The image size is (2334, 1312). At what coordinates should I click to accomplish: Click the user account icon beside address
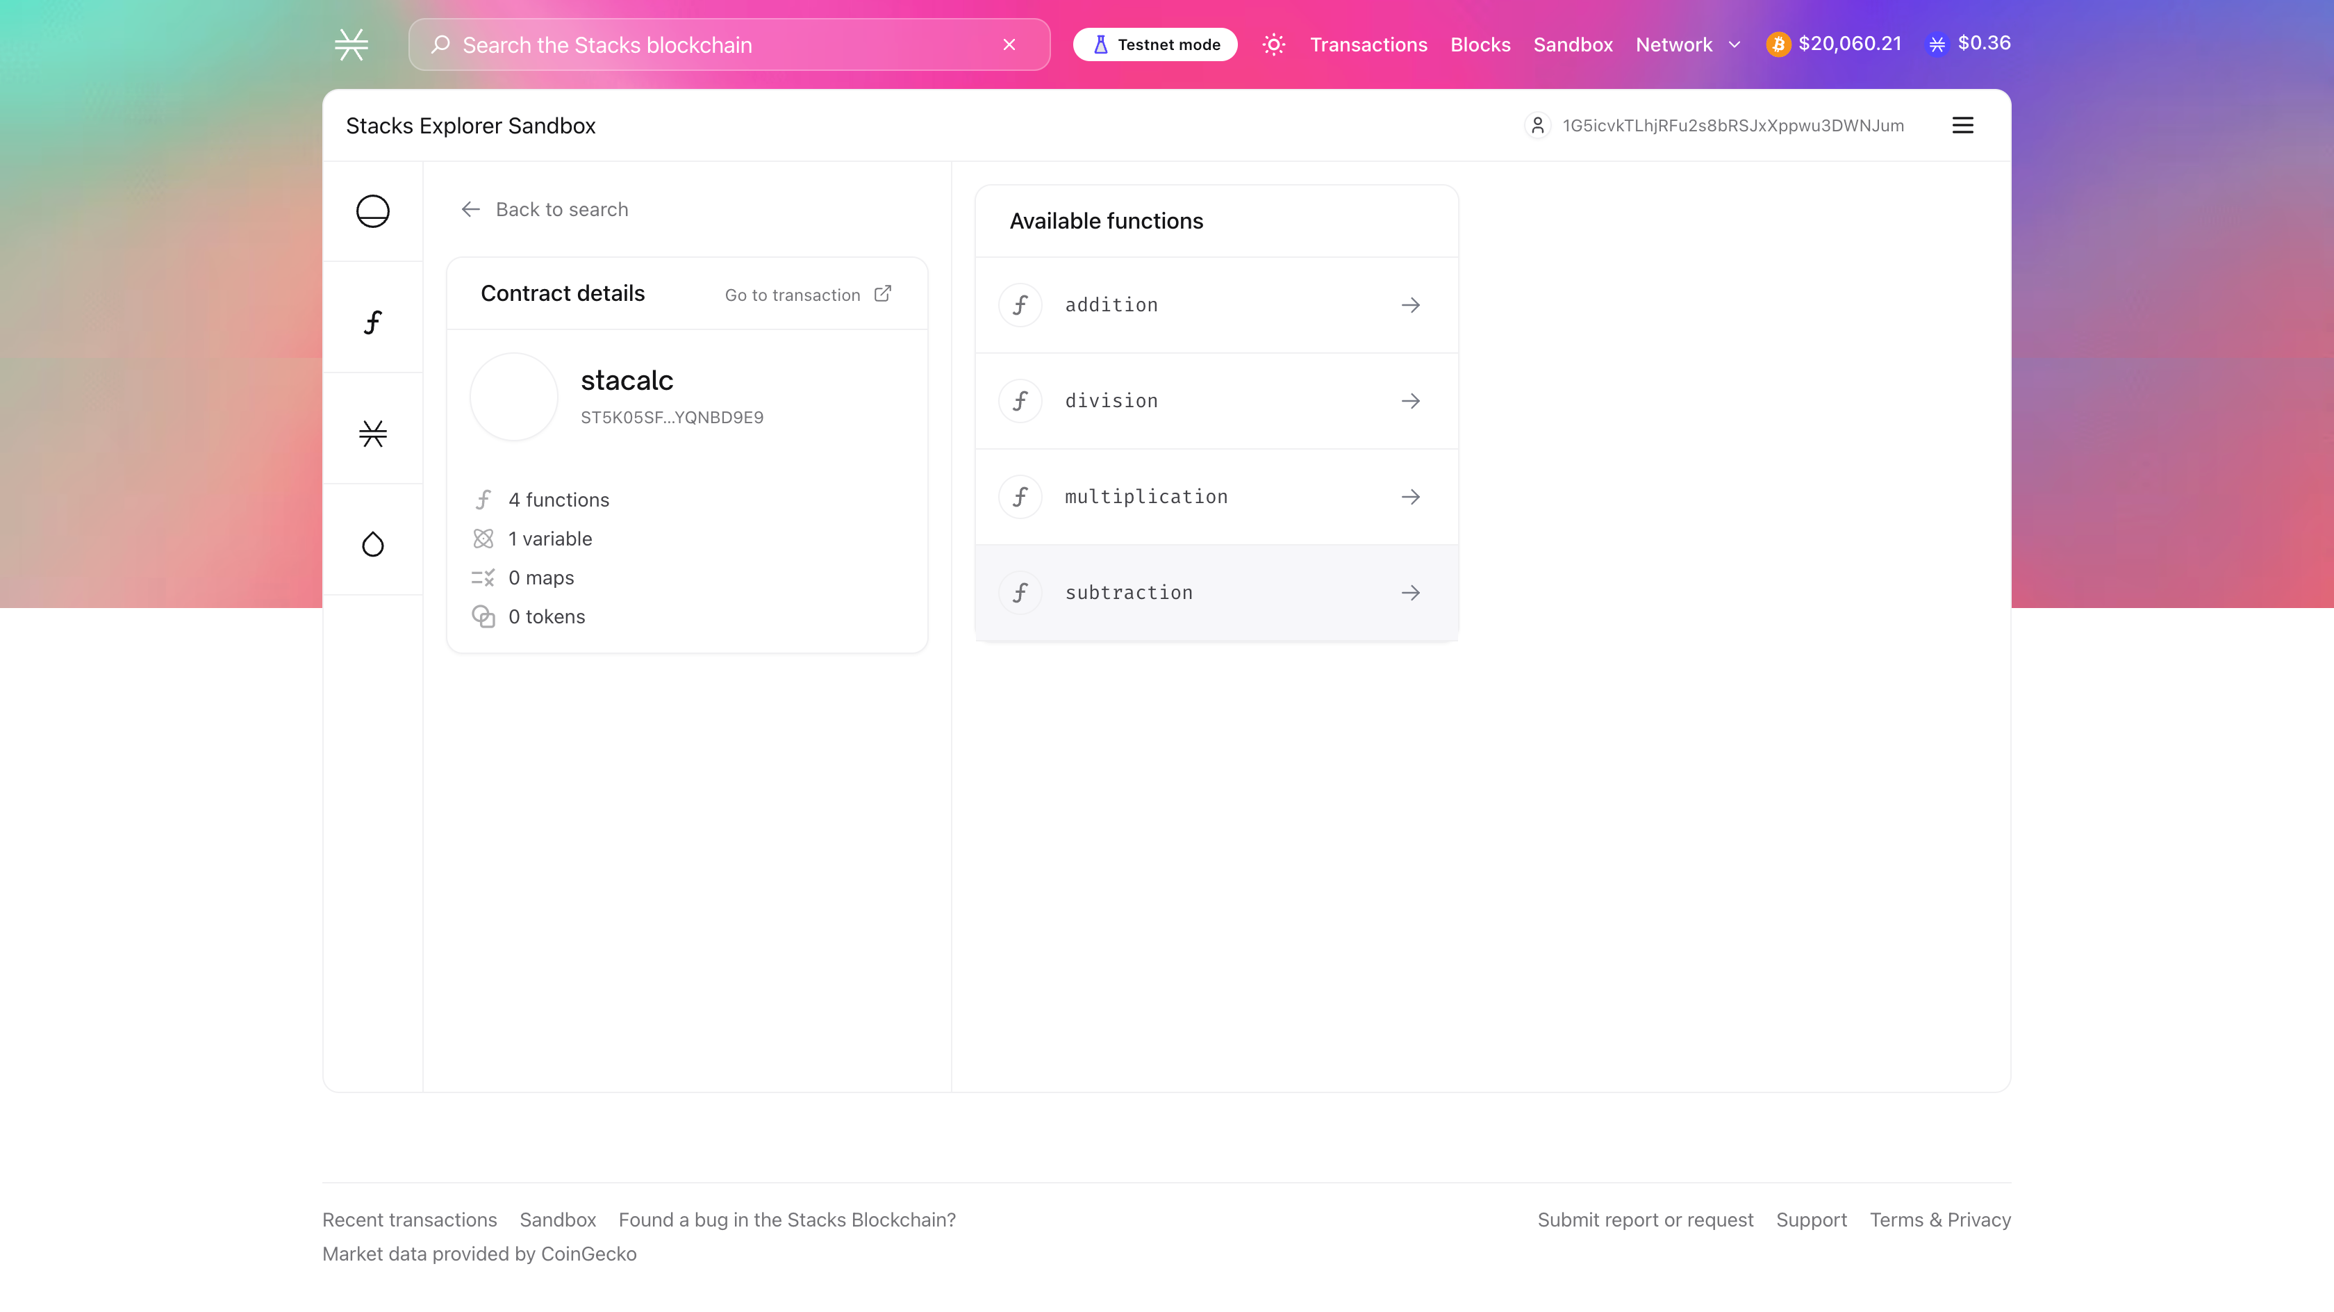tap(1537, 125)
